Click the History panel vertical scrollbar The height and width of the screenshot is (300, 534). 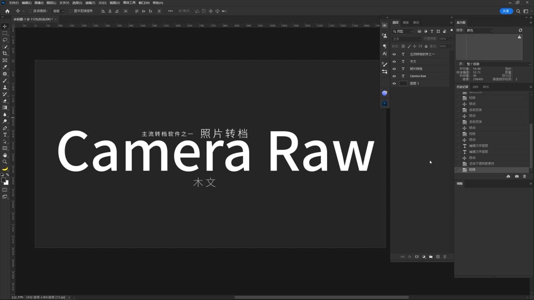pos(531,146)
